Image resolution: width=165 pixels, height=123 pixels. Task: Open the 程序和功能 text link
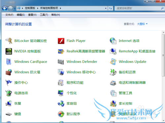[75, 83]
